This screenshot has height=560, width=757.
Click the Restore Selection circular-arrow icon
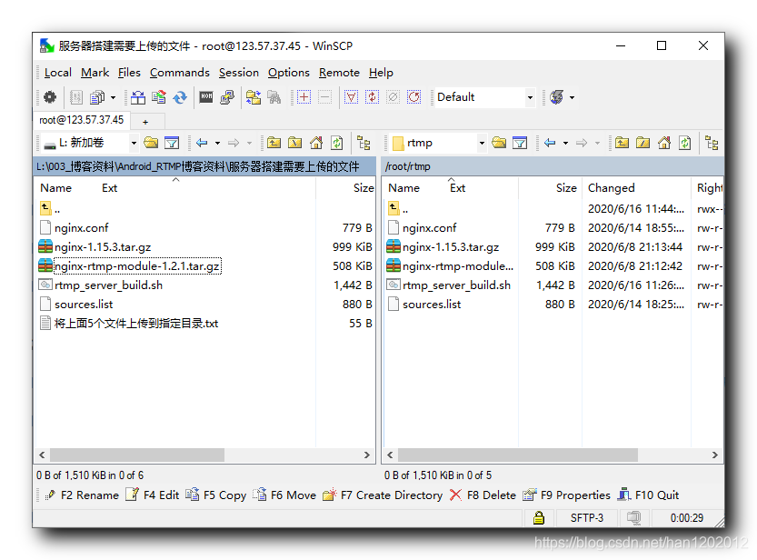click(x=414, y=97)
